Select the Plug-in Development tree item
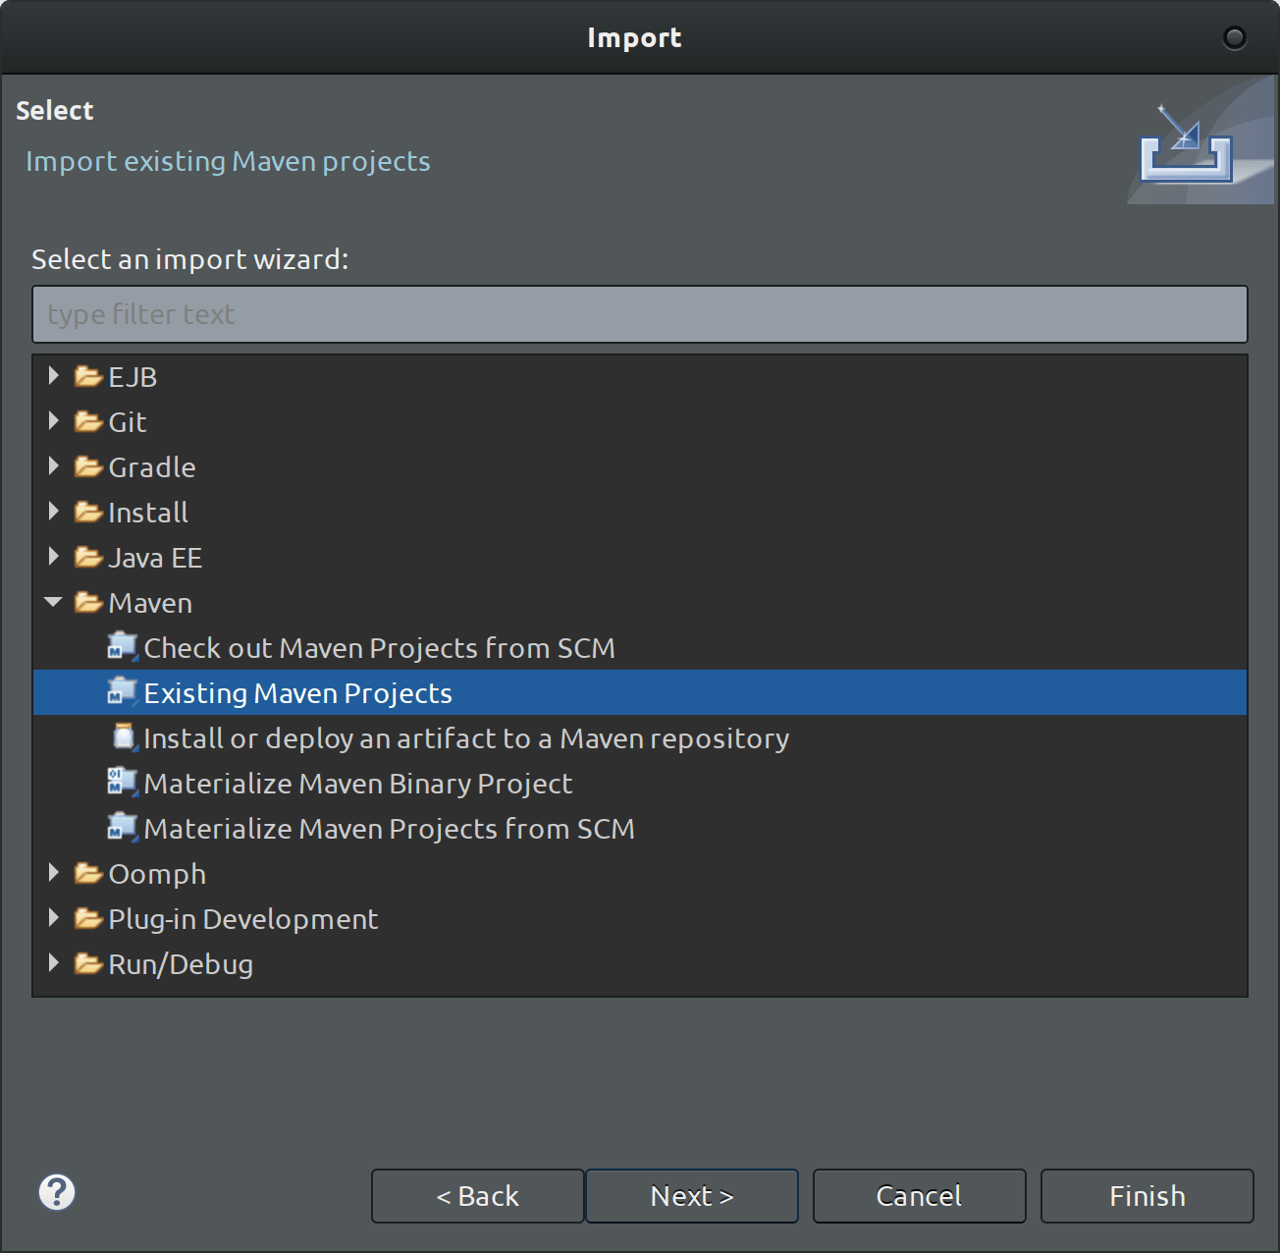This screenshot has width=1280, height=1253. [242, 919]
